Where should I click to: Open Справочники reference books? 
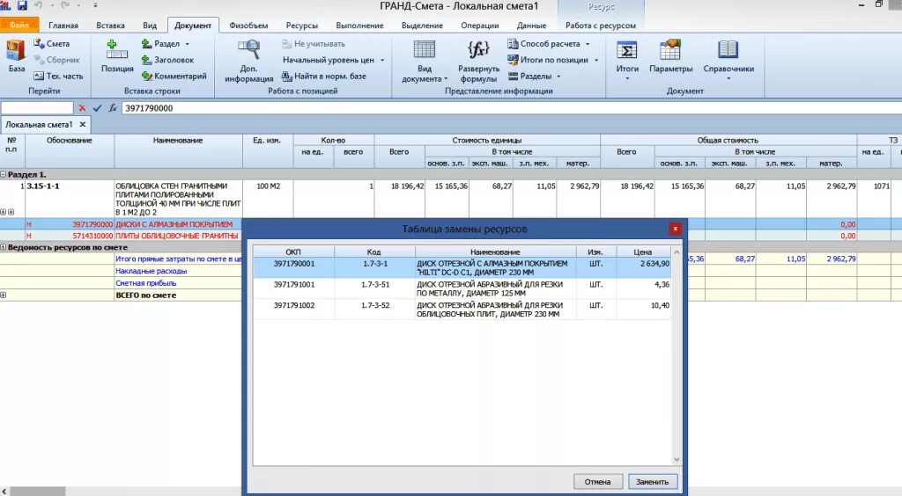point(728,60)
